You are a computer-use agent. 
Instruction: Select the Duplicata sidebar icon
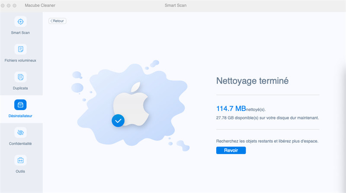[20, 77]
